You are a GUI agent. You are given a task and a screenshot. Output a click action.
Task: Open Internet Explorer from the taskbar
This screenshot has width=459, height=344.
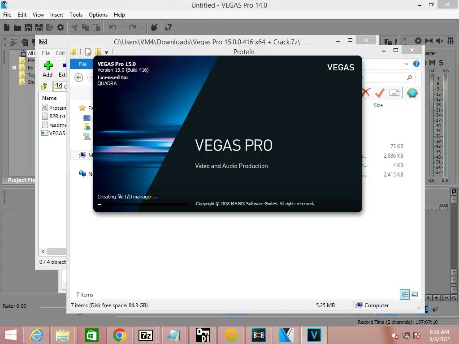click(x=36, y=335)
